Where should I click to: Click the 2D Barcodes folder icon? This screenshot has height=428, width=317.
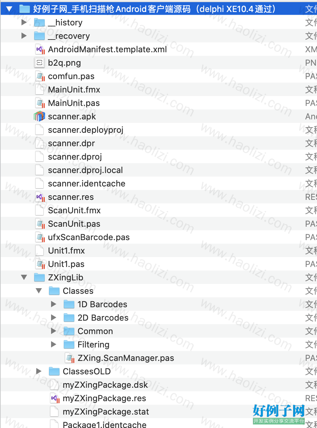pos(69,318)
